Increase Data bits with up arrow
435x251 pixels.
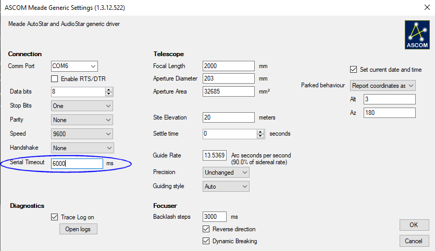(109, 90)
